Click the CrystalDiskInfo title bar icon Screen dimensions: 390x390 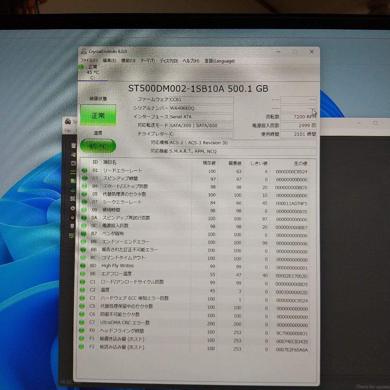[x=83, y=51]
